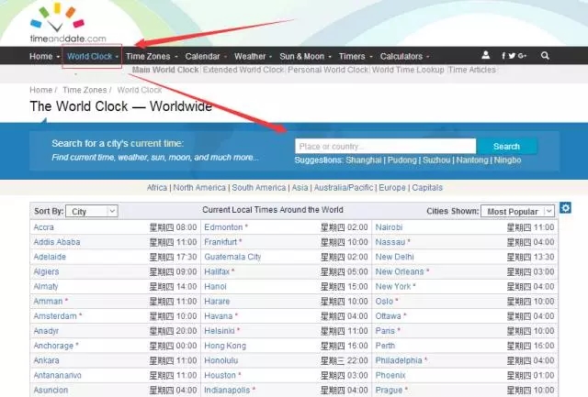Image resolution: width=588 pixels, height=397 pixels.
Task: Open the Most Popular cities dropdown
Action: [518, 211]
